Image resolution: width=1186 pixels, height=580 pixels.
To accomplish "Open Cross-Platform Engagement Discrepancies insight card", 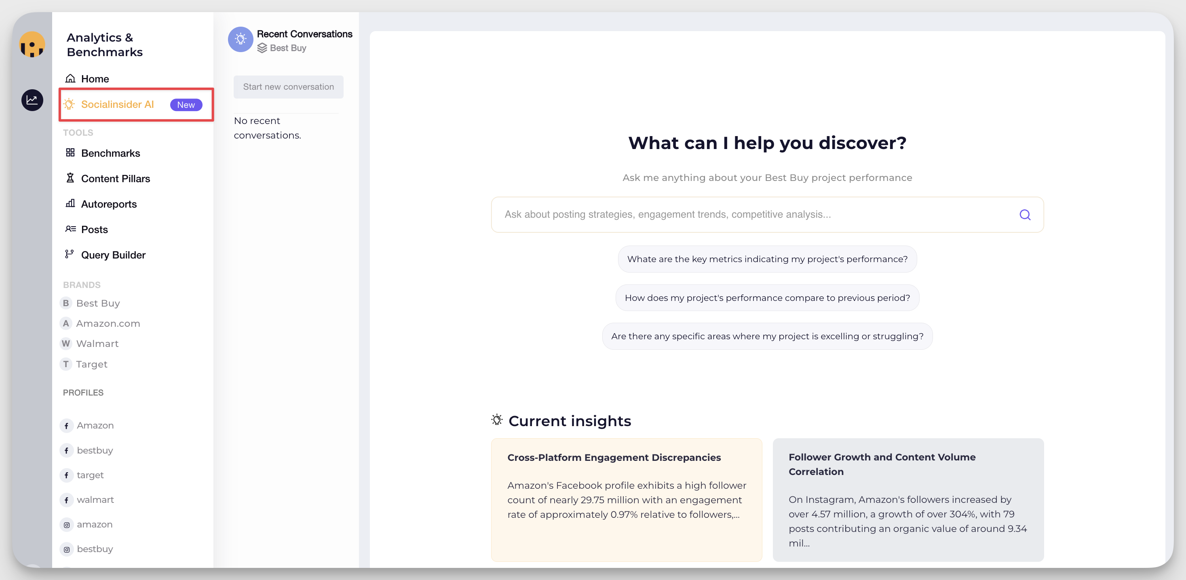I will [626, 500].
